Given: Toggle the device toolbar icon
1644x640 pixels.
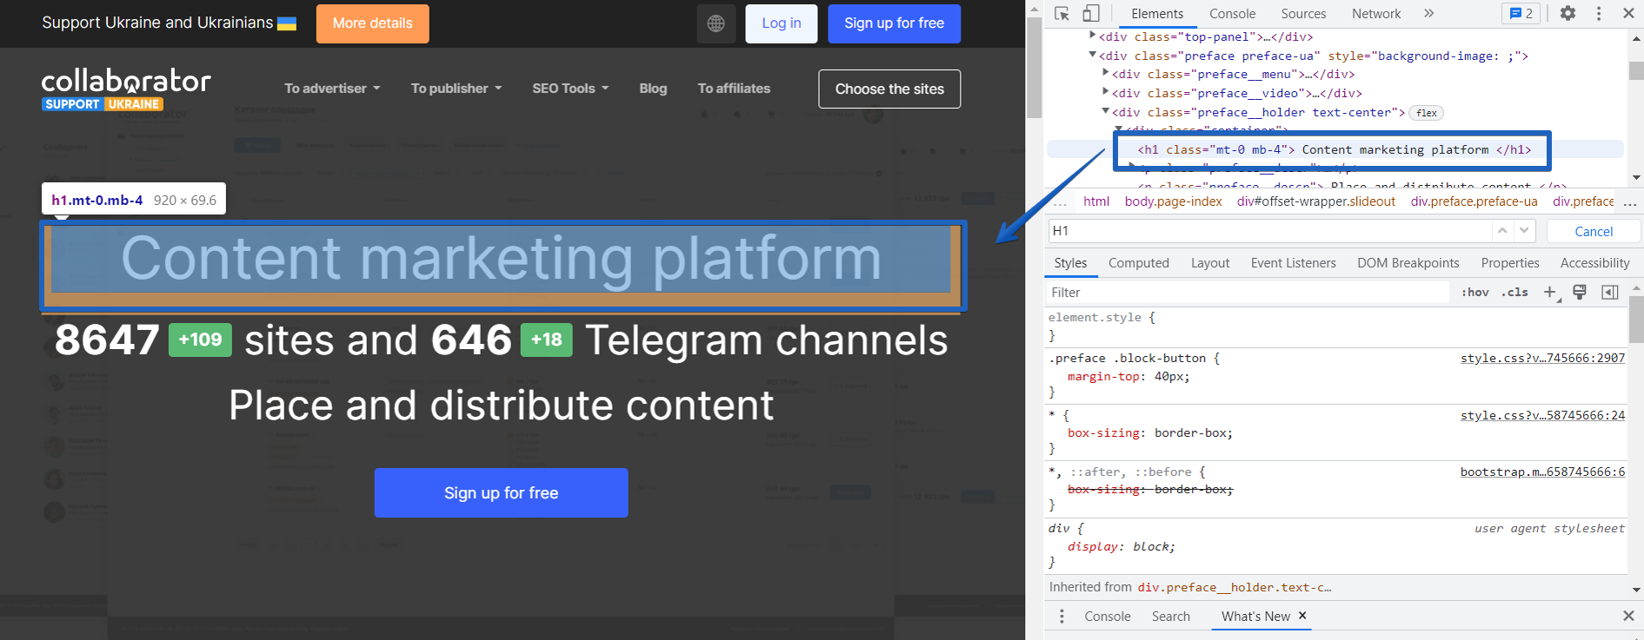Looking at the screenshot, I should (1090, 13).
